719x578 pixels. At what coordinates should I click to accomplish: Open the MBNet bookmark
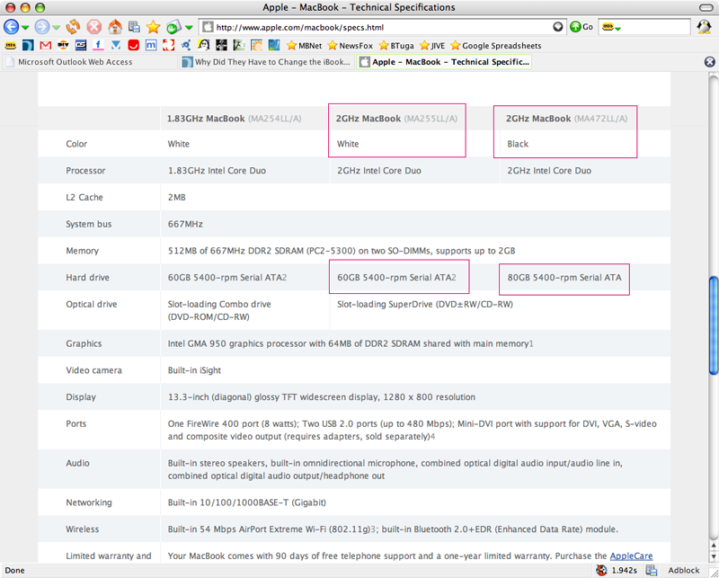click(304, 46)
